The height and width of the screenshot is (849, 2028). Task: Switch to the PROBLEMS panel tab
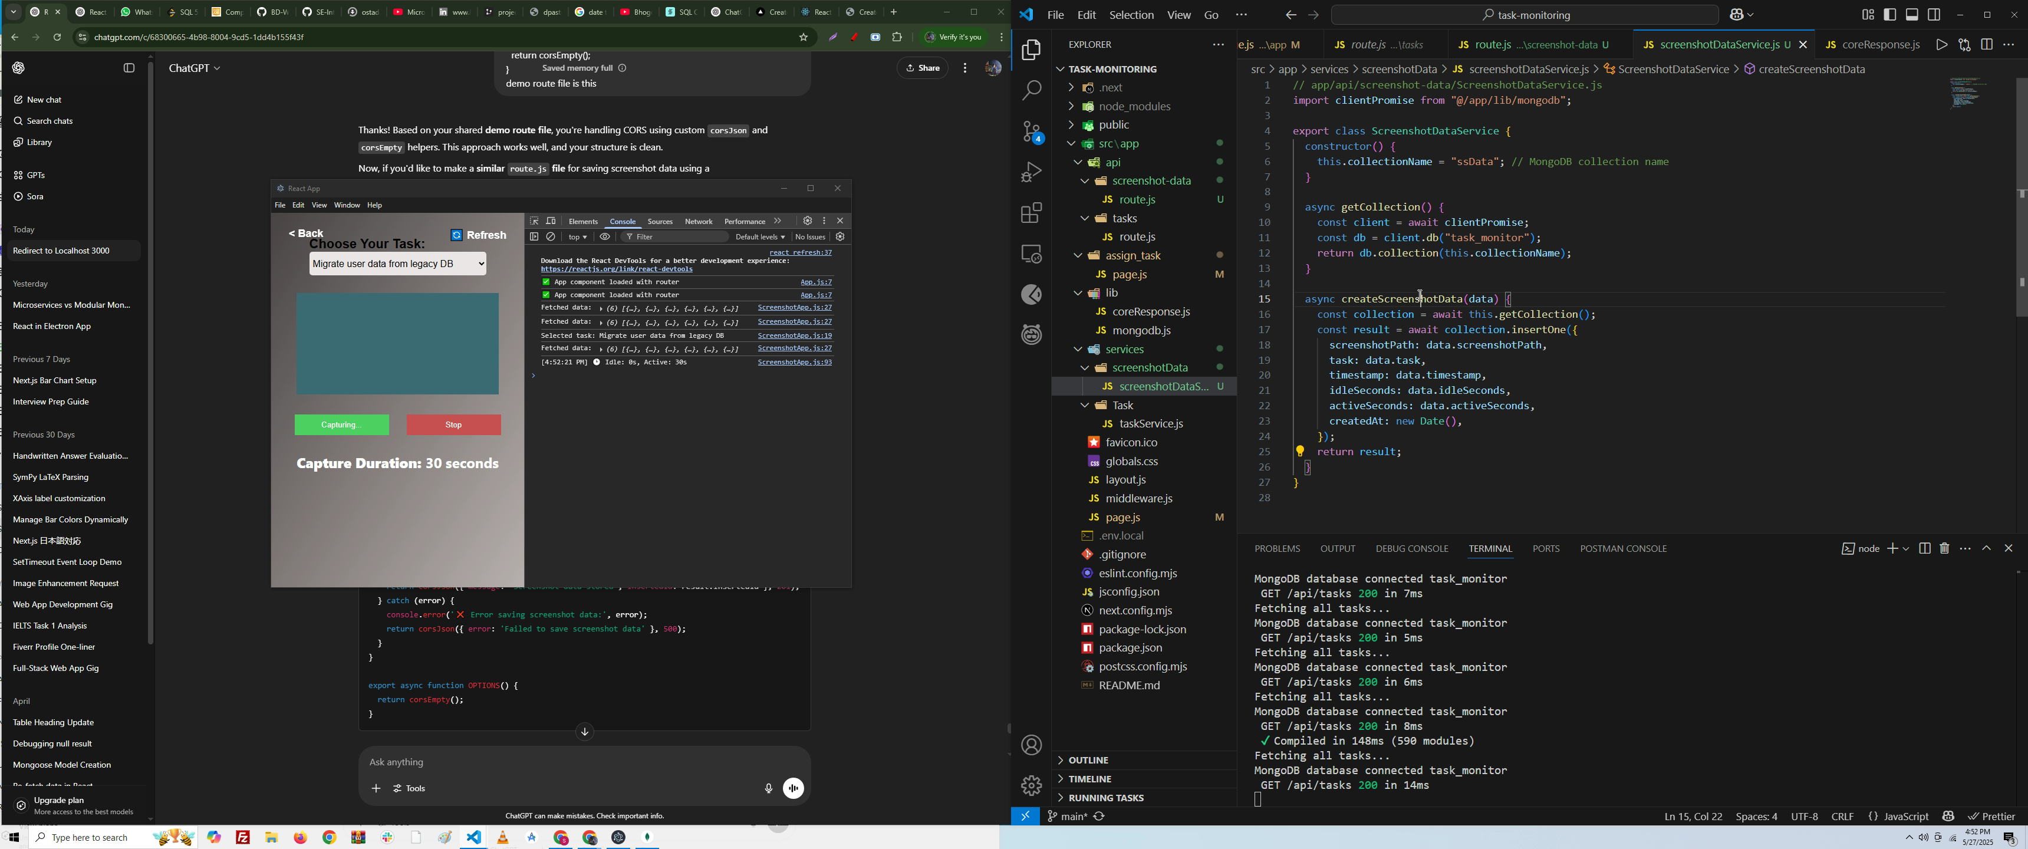click(x=1276, y=549)
